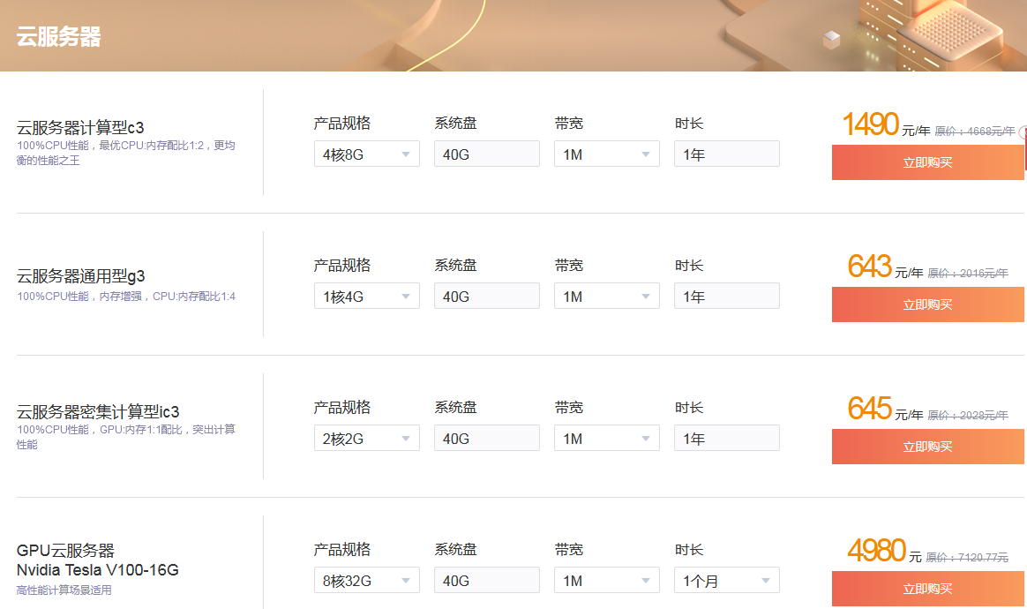Click 立即购买 for the 1490元 c3 server

click(927, 162)
